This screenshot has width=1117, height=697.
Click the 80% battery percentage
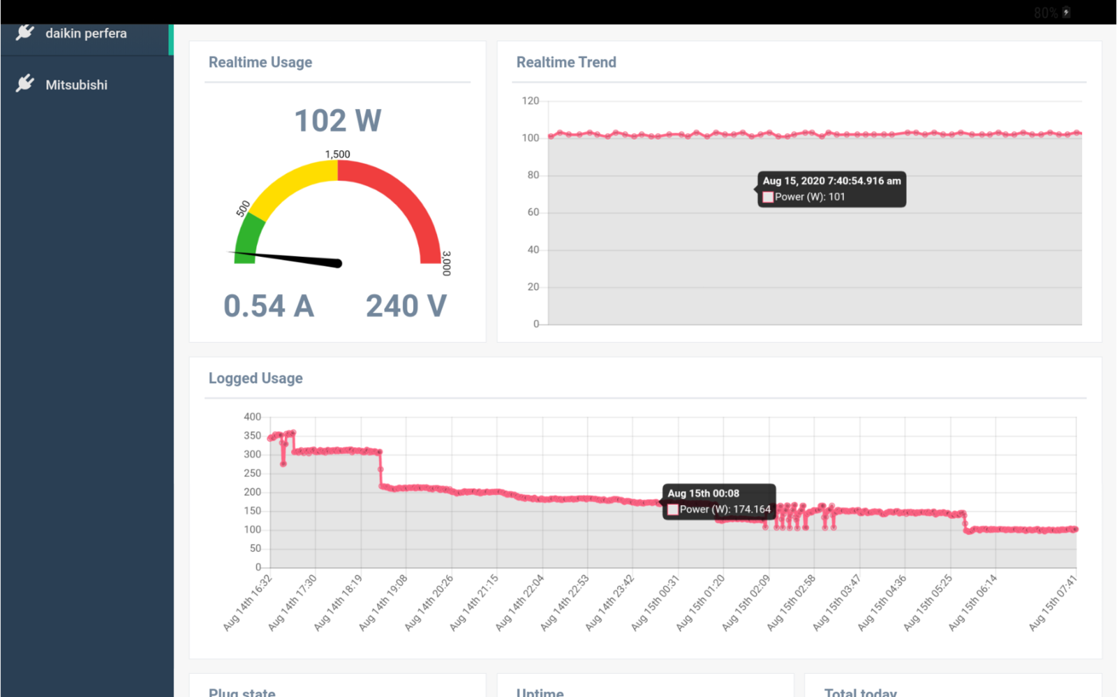pos(1046,13)
